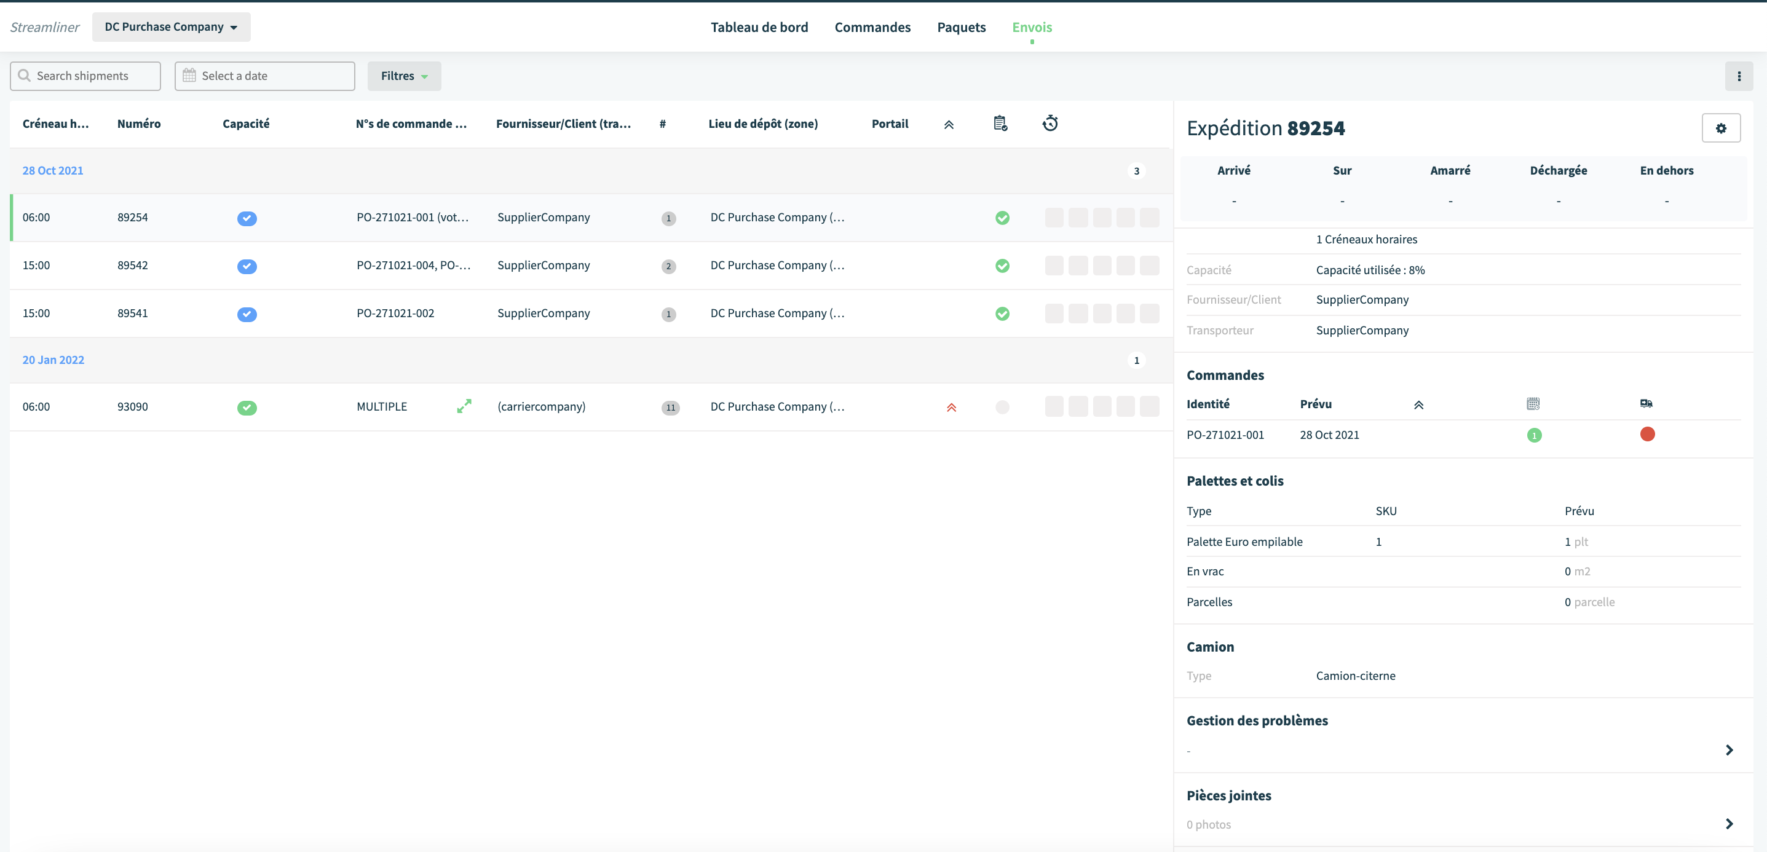The image size is (1767, 852).
Task: Open the Paquets tab
Action: (x=961, y=28)
